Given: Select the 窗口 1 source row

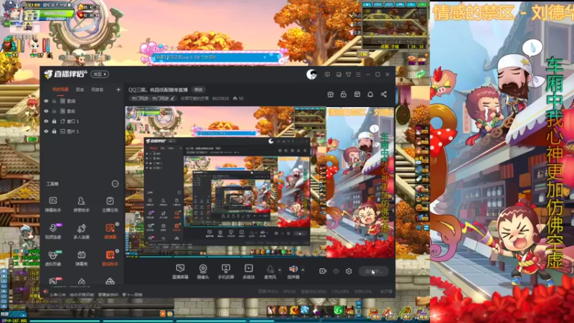Looking at the screenshot, I should click(x=82, y=121).
